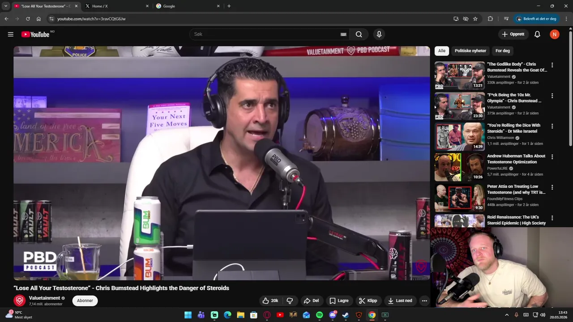
Task: Click the search magnifier button
Action: pos(359,34)
